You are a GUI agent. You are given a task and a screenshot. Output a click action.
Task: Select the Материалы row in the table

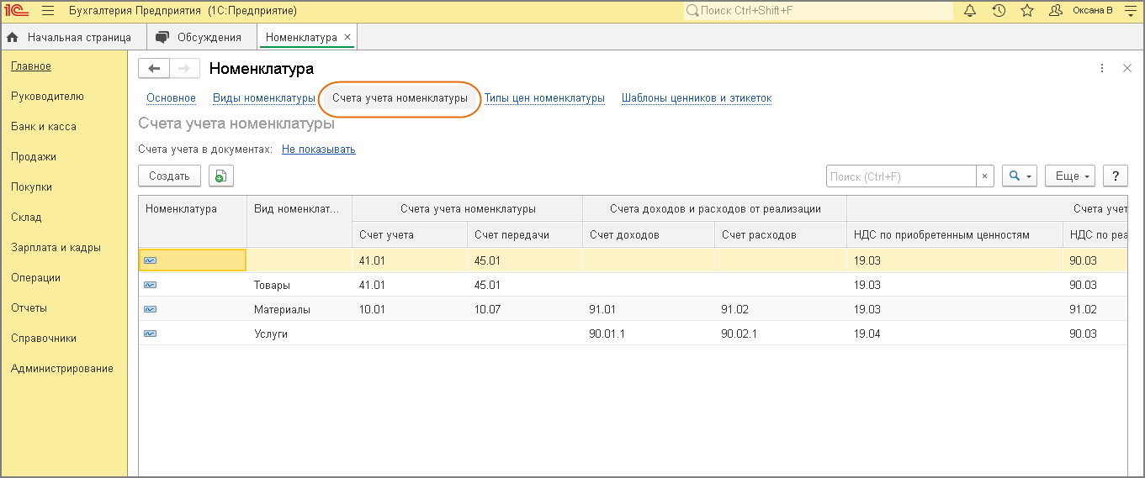pyautogui.click(x=282, y=309)
